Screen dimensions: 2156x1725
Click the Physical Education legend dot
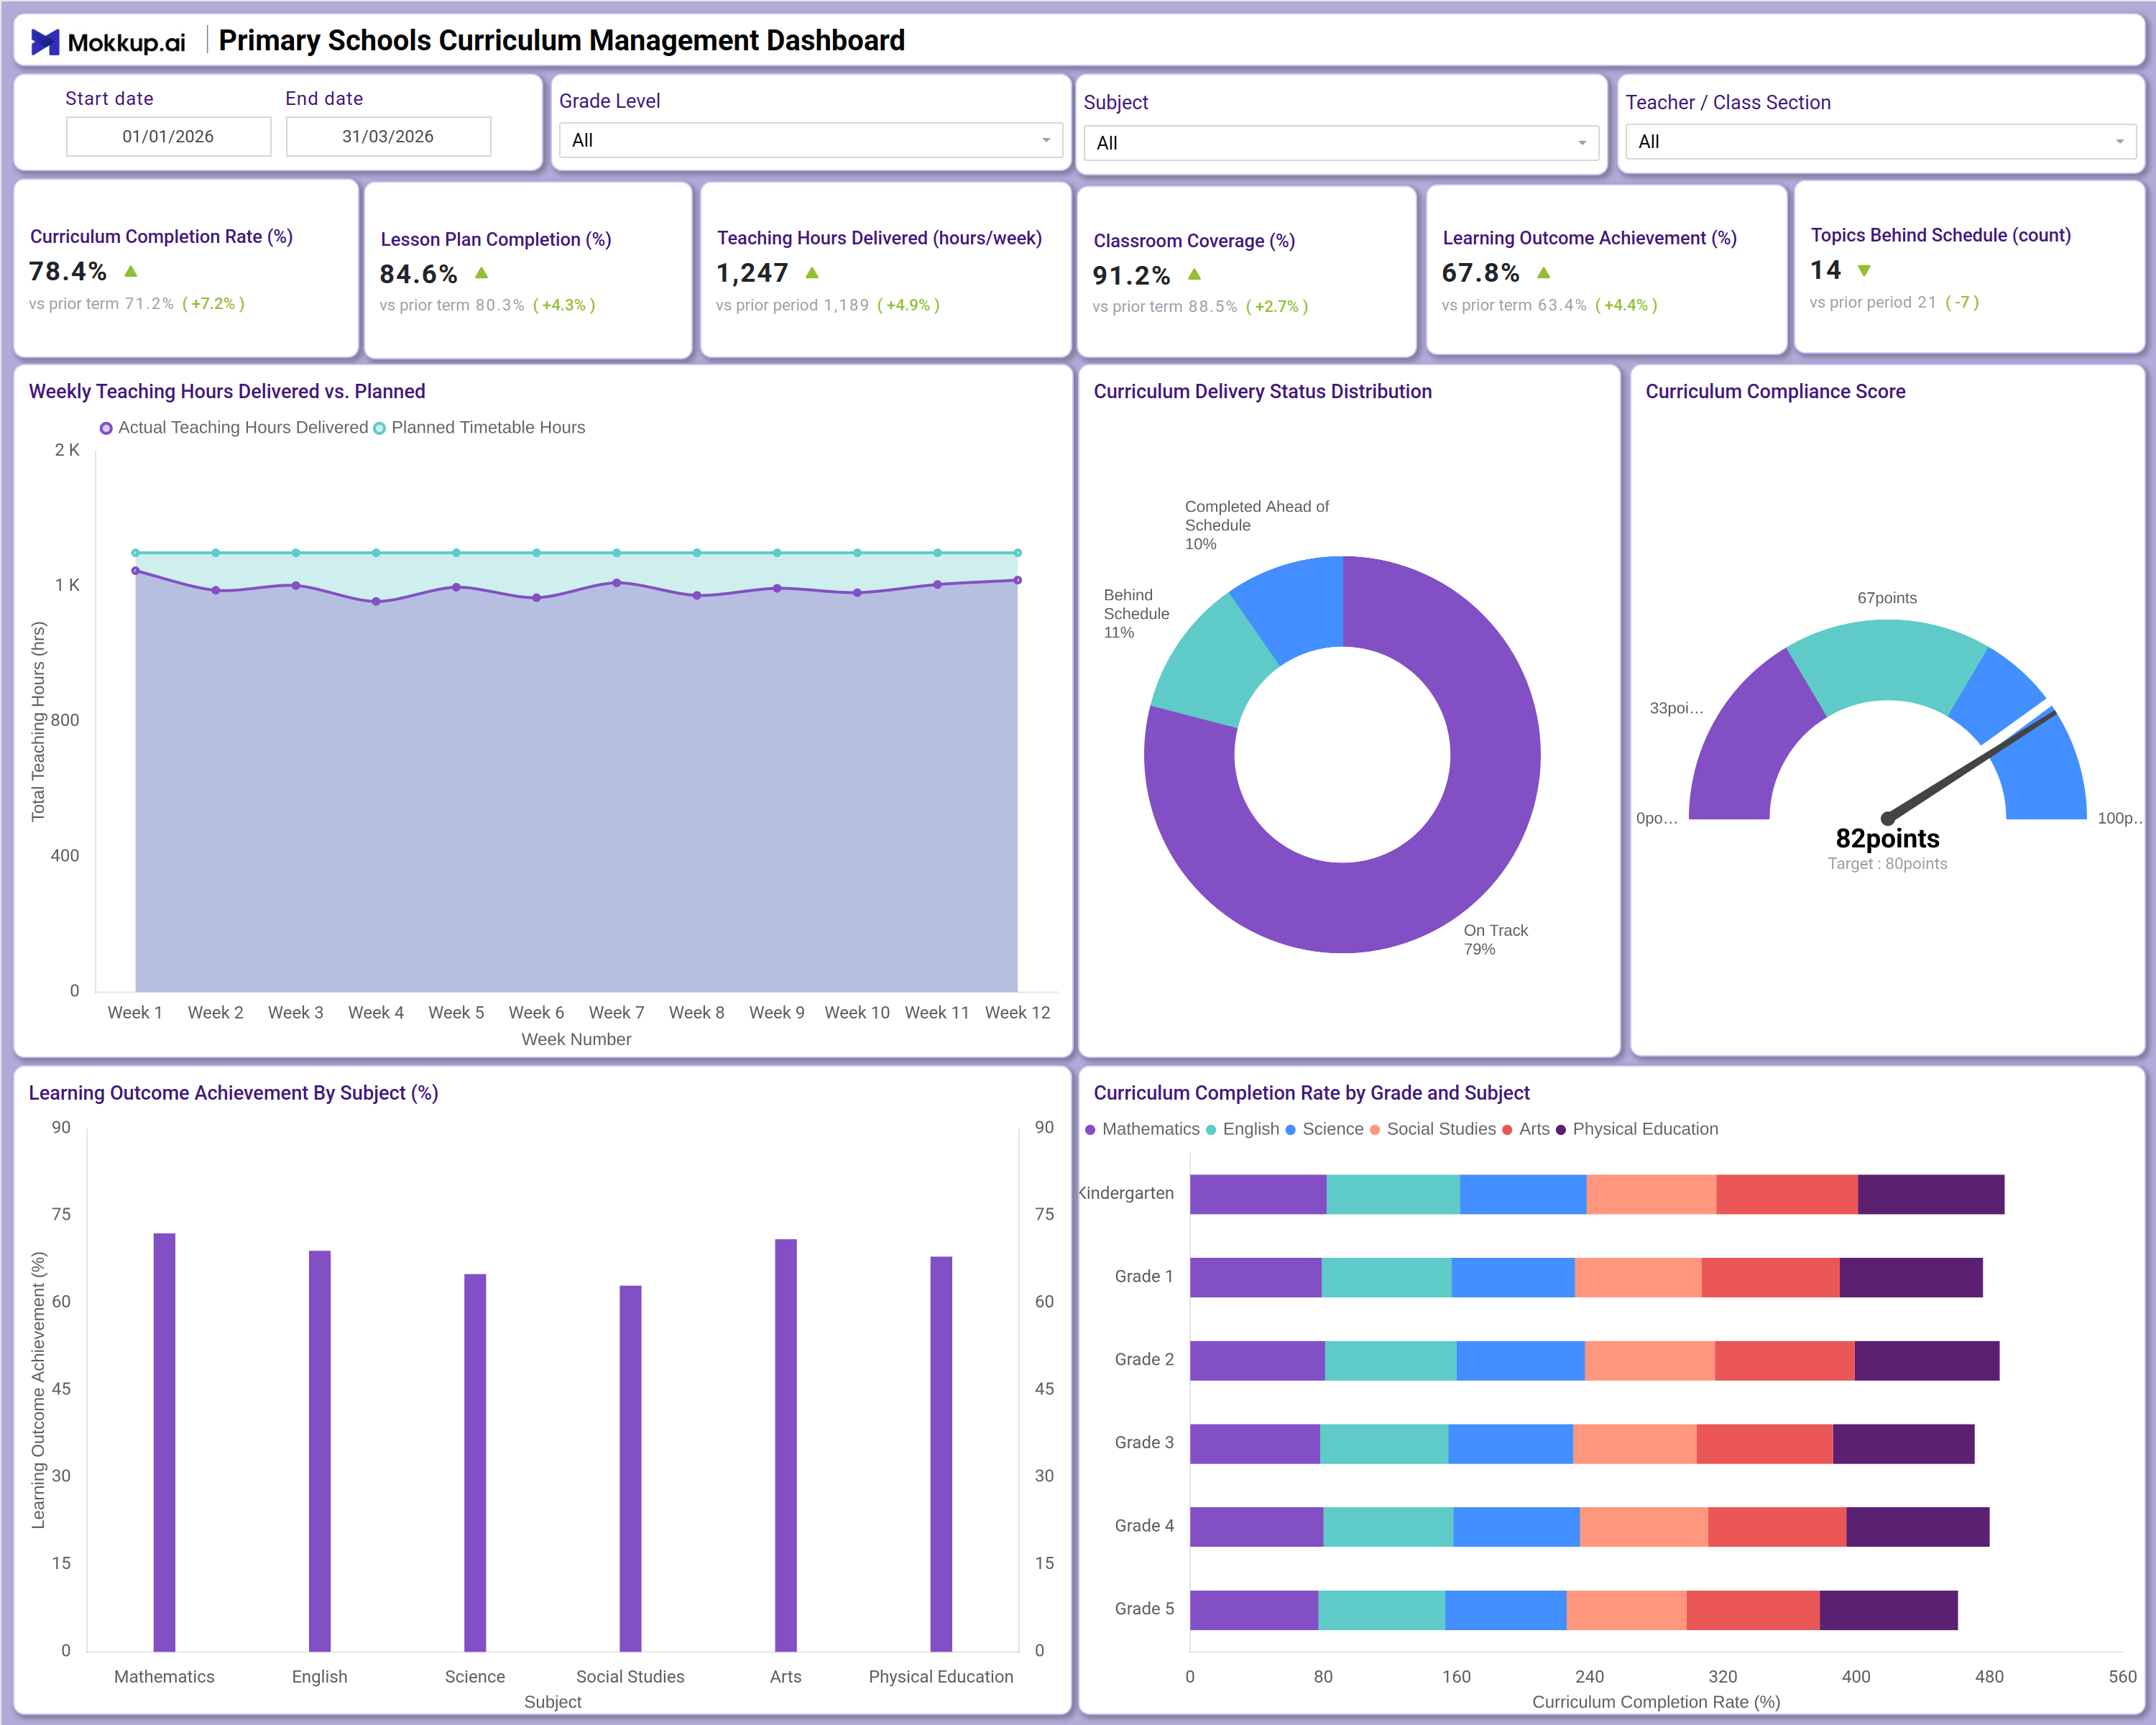click(x=1561, y=1130)
